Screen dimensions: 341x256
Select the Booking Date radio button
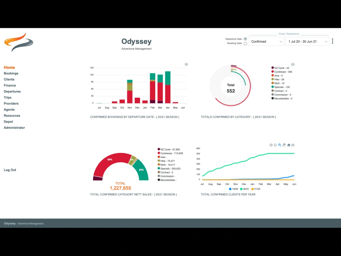(x=245, y=43)
